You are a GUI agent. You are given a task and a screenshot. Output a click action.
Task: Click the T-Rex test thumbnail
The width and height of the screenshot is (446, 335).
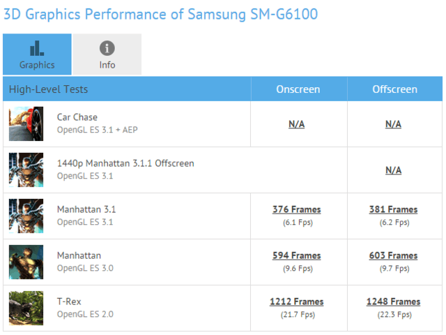pos(26,308)
